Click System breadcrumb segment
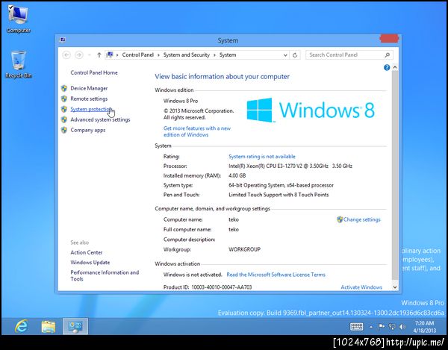This screenshot has width=448, height=350. (x=228, y=54)
